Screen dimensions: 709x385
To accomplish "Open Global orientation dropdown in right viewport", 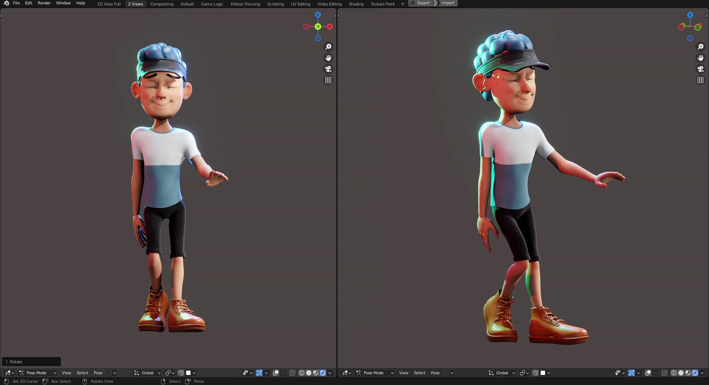I will 502,373.
